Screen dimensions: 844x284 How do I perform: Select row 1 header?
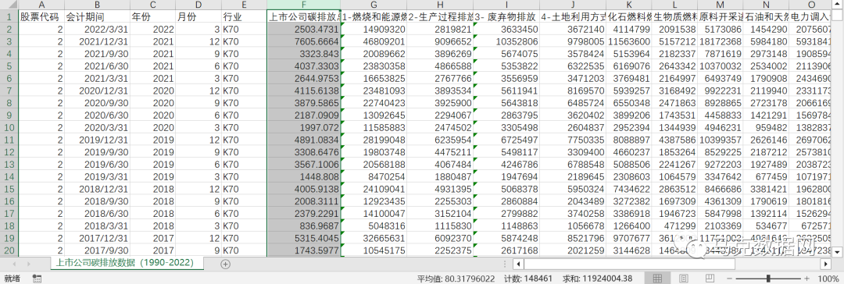click(9, 16)
